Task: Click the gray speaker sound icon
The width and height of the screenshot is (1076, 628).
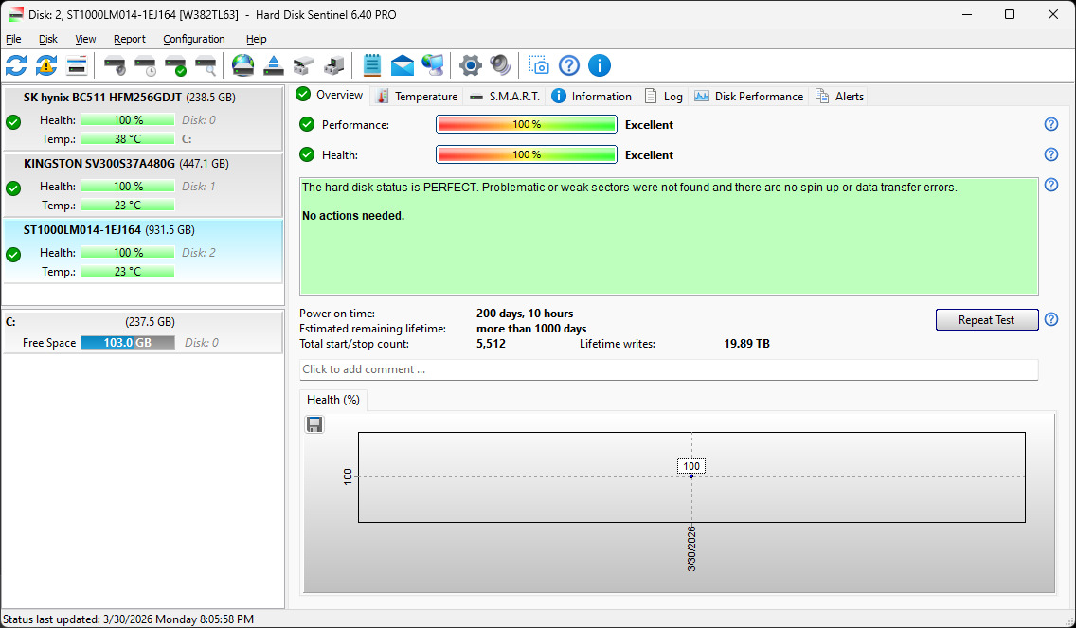Action: pos(501,66)
